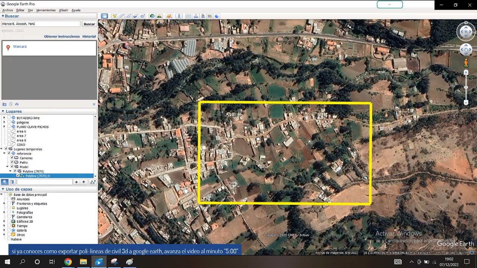Close search results with X icon
477x268 pixels.
(x=94, y=104)
